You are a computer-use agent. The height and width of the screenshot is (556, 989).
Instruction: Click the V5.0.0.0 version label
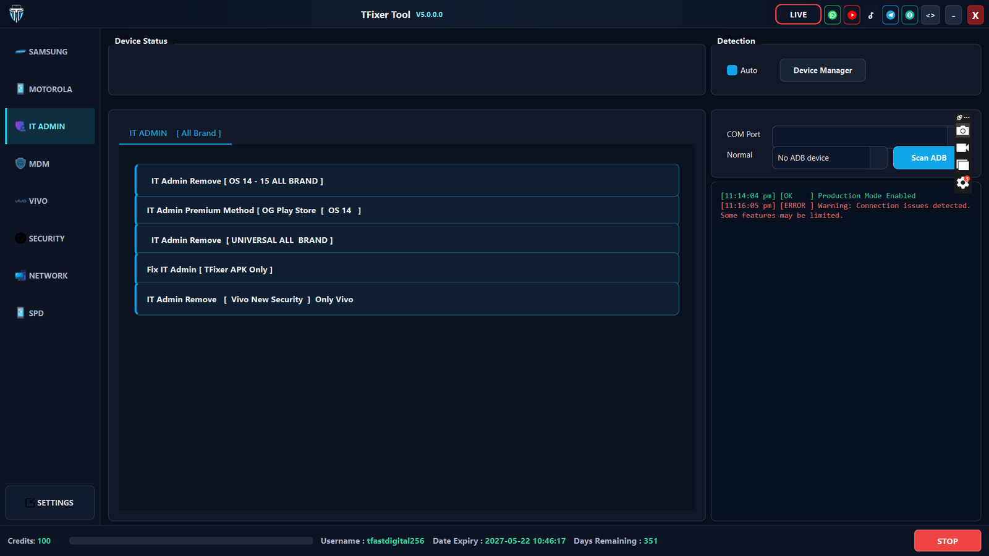[429, 15]
